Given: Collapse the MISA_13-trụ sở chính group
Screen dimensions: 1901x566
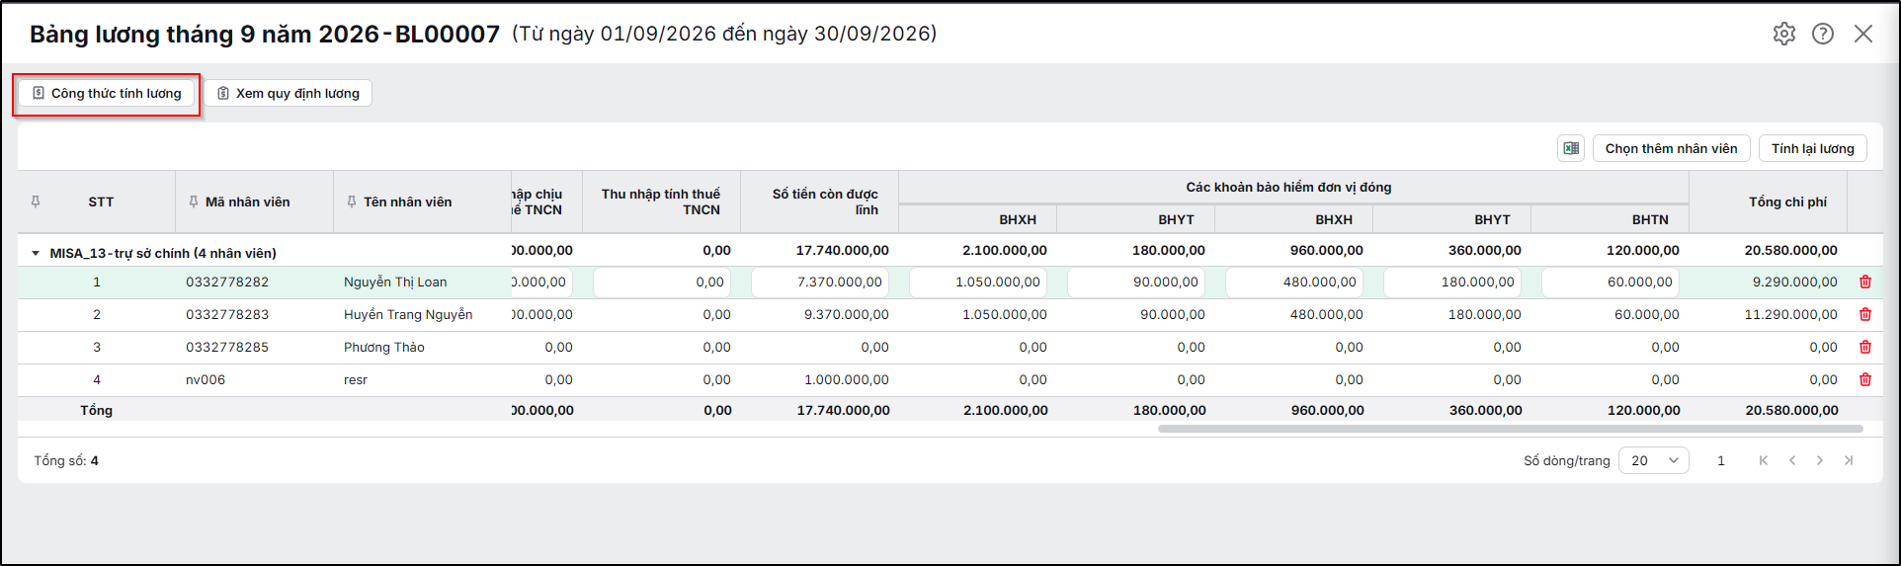Looking at the screenshot, I should 36,253.
